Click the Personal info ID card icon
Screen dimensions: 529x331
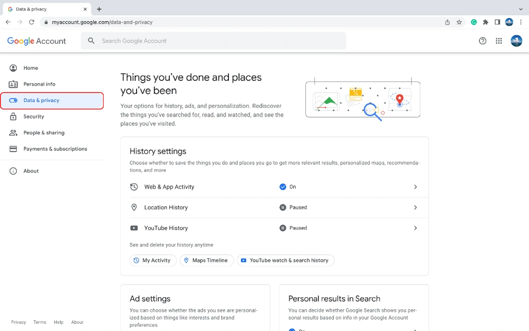click(x=13, y=84)
